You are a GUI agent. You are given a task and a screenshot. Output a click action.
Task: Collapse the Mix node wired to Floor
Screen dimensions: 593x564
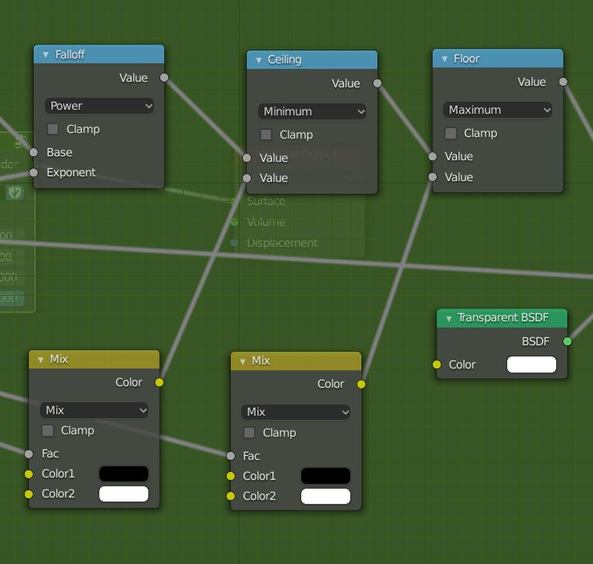243,362
